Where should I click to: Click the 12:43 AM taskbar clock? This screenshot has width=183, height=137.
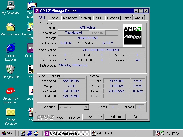point(174,133)
